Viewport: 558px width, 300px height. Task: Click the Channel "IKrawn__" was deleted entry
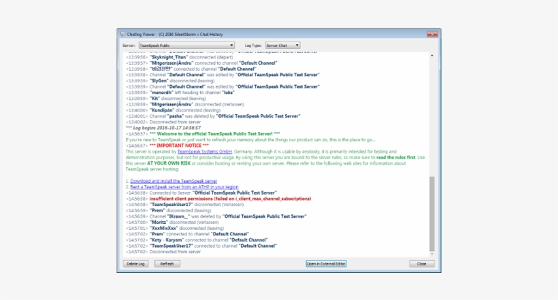click(216, 216)
